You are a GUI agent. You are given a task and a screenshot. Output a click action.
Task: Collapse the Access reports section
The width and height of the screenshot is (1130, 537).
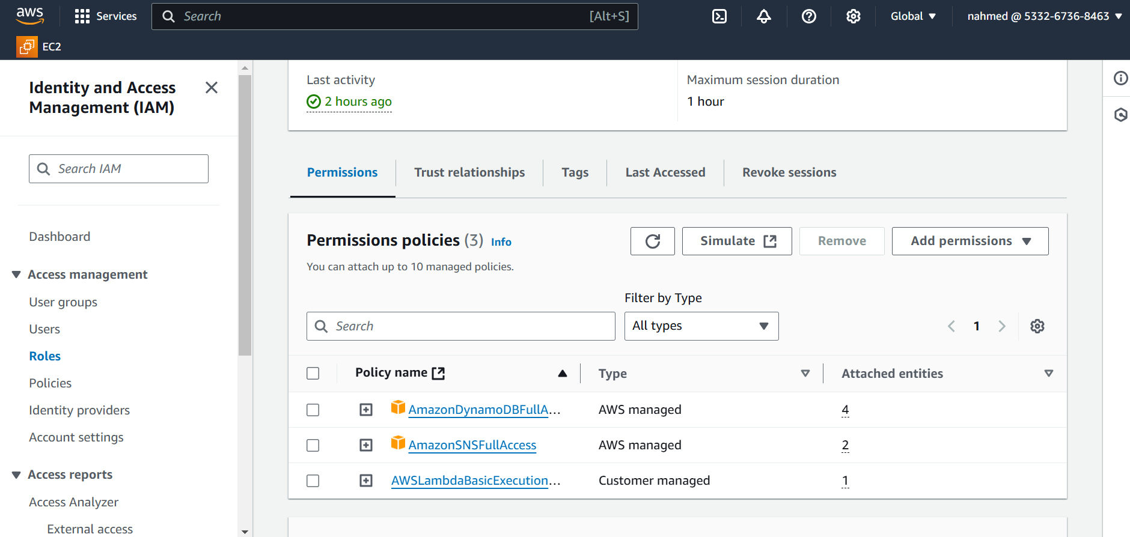16,475
